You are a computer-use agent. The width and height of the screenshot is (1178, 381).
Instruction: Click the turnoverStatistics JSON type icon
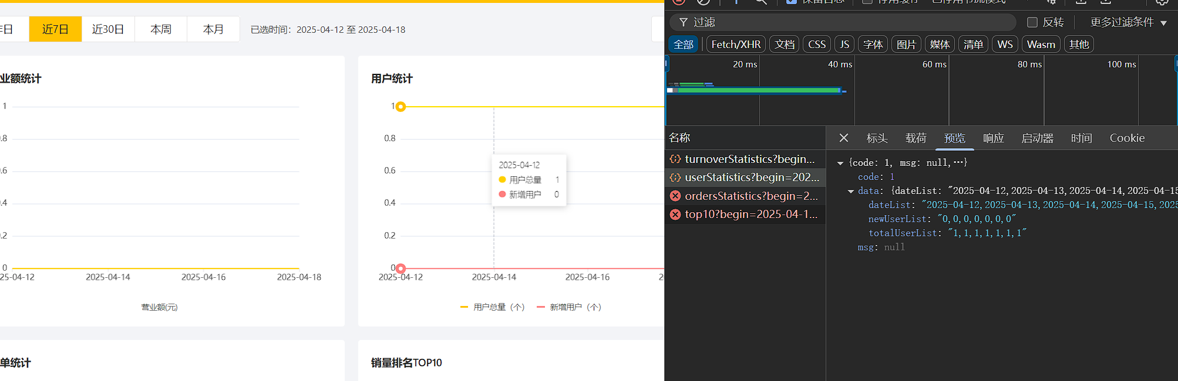click(675, 159)
